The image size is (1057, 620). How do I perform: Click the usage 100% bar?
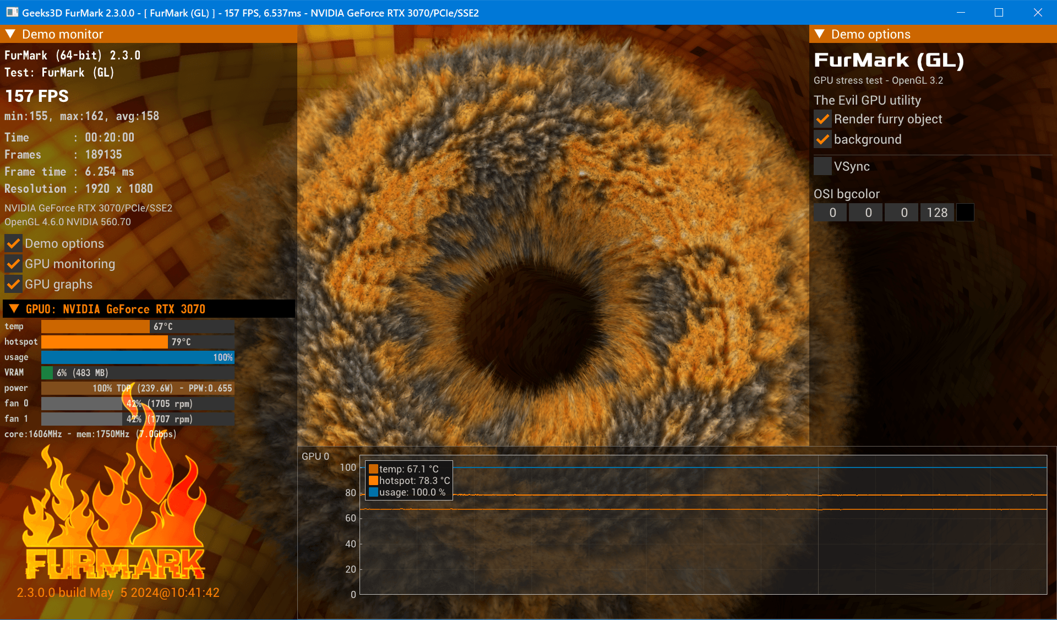pos(138,357)
